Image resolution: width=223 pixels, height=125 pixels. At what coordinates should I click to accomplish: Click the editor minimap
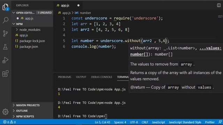coord(220,16)
